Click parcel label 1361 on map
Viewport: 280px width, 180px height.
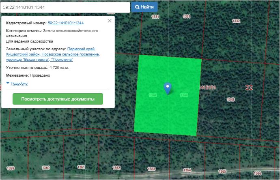[x=81, y=167]
